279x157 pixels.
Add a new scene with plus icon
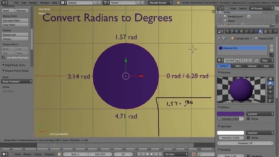click(138, 3)
